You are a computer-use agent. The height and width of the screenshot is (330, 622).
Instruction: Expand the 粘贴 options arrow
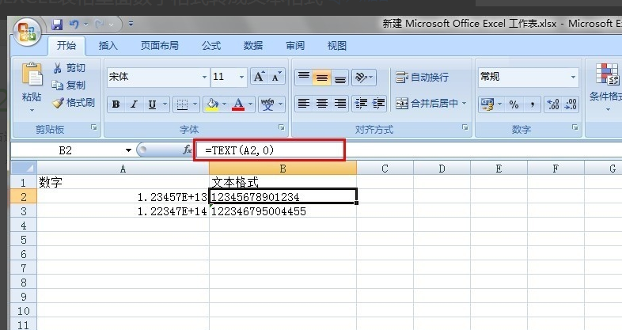(32, 110)
